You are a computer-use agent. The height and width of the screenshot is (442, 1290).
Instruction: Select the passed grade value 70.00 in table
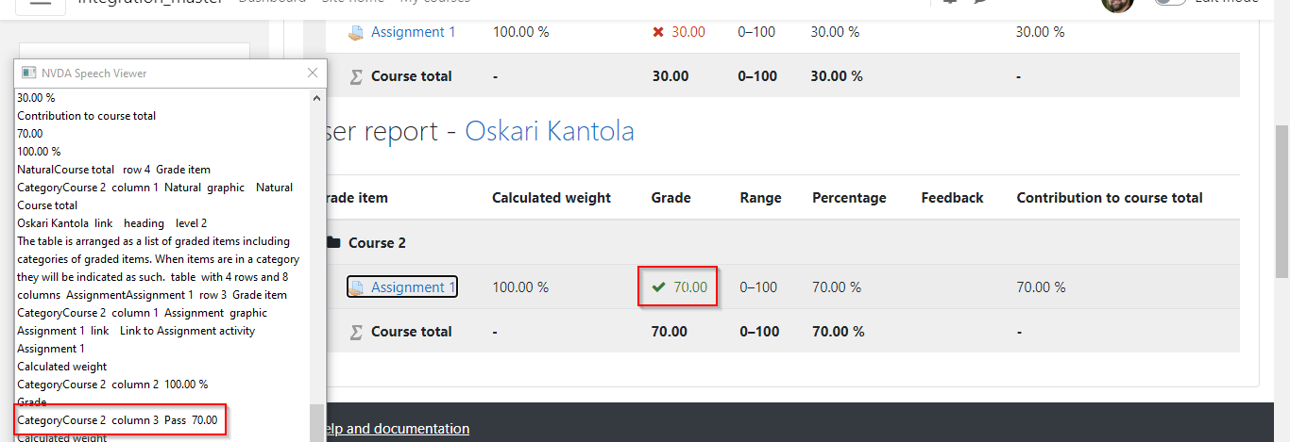click(690, 287)
